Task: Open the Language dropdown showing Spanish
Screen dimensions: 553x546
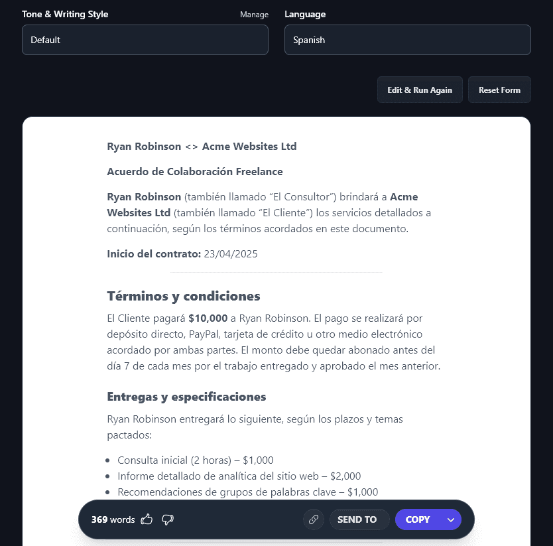Action: pos(407,40)
